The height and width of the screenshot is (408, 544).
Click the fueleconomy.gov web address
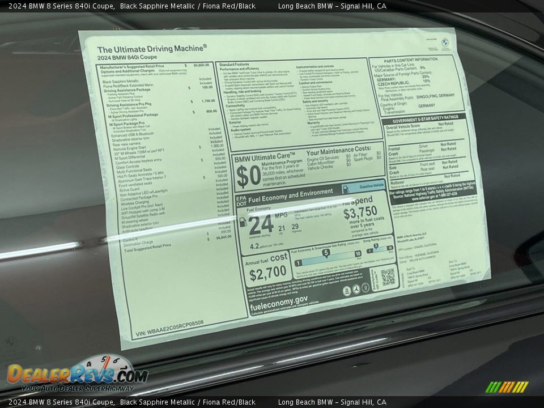pos(279,303)
